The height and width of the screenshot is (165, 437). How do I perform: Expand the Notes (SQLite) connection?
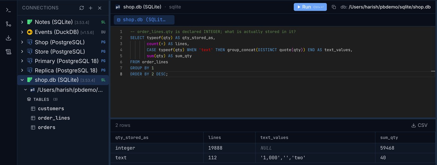pyautogui.click(x=22, y=22)
